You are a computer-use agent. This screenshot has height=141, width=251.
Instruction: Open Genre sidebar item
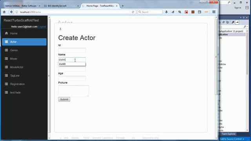(24, 50)
